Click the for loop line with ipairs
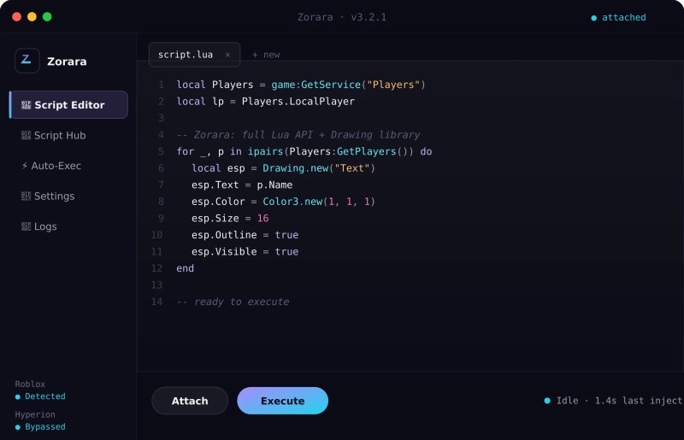Image resolution: width=684 pixels, height=440 pixels. 304,151
